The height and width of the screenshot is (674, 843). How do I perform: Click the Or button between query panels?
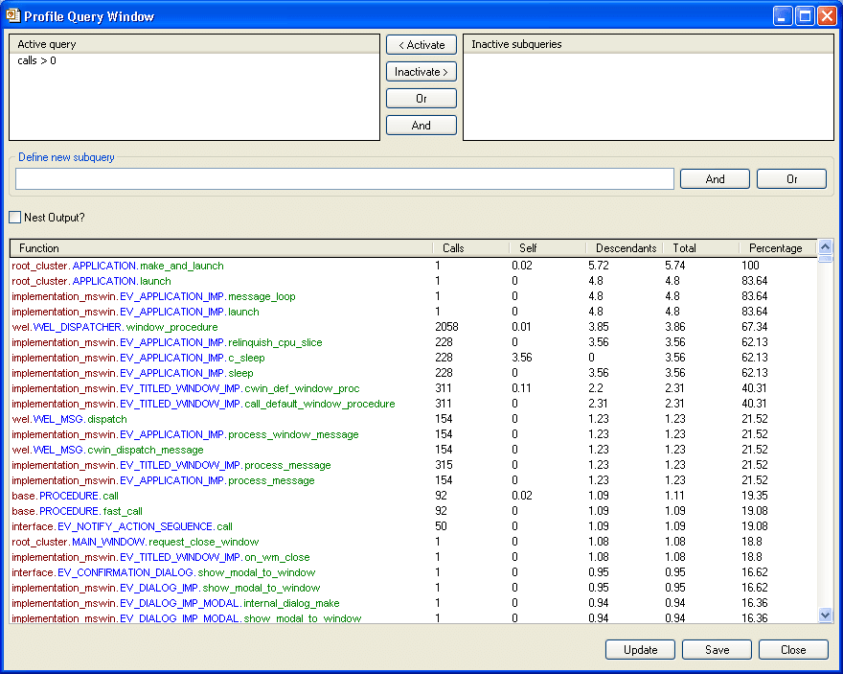pyautogui.click(x=421, y=99)
